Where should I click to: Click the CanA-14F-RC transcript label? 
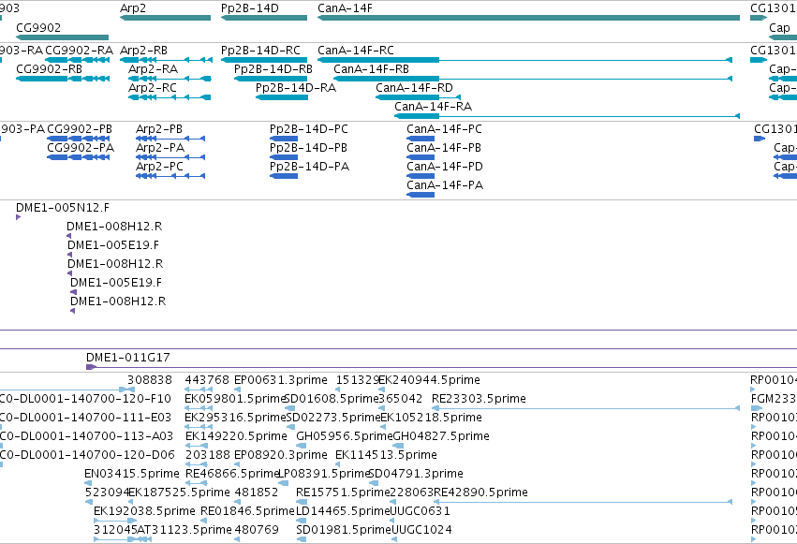[x=356, y=50]
